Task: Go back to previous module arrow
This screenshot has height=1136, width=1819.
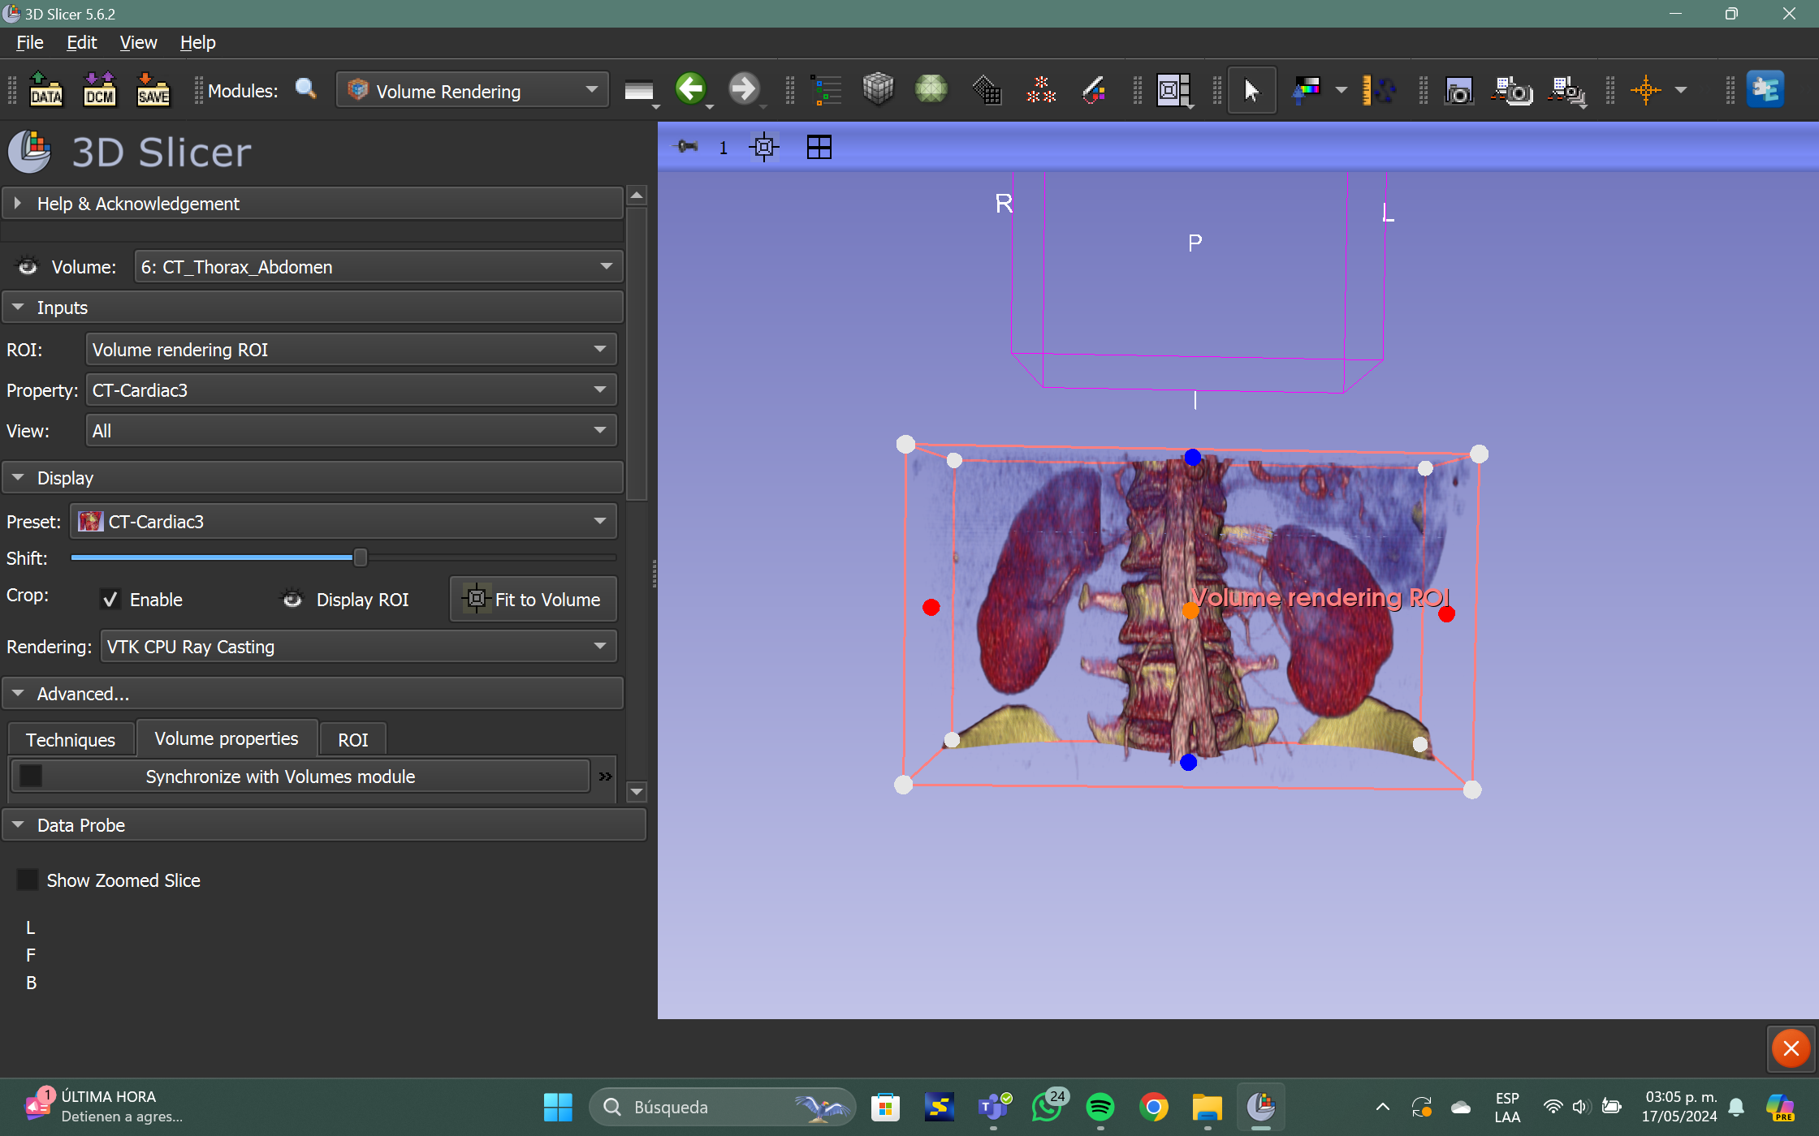Action: [690, 89]
